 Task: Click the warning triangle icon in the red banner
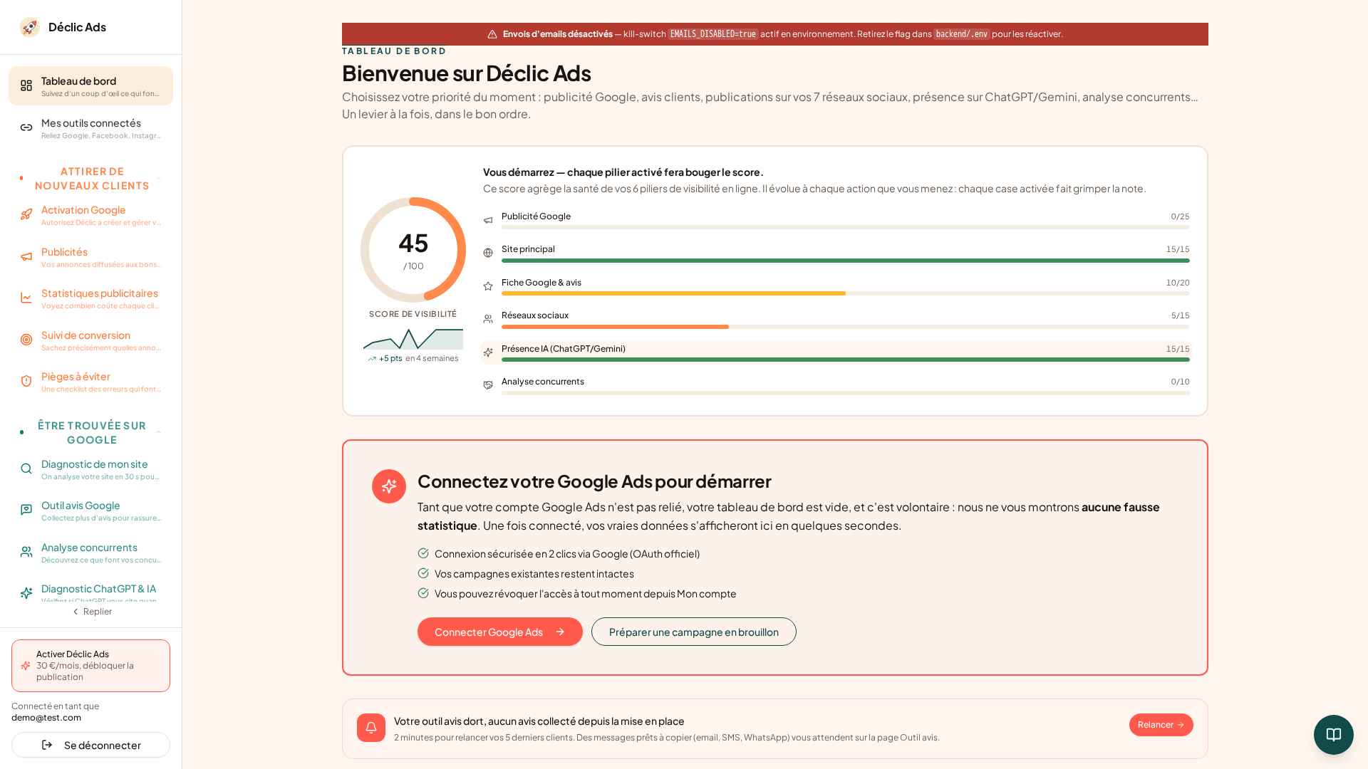(x=492, y=34)
